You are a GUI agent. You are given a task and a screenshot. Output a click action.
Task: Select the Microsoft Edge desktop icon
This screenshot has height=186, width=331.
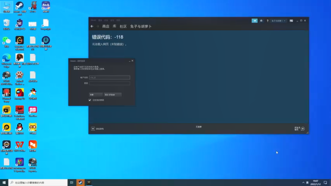pyautogui.click(x=7, y=60)
